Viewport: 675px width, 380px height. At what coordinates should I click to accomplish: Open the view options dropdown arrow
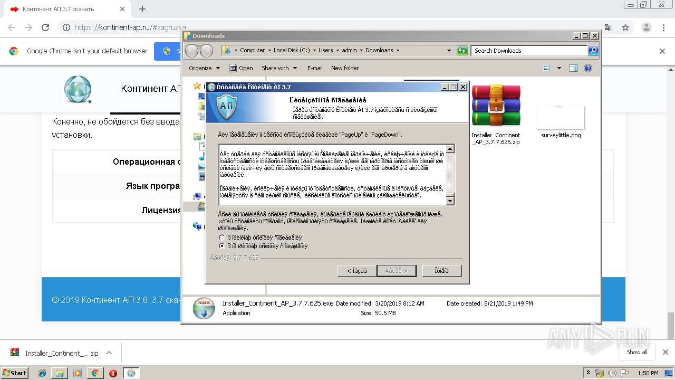point(559,68)
